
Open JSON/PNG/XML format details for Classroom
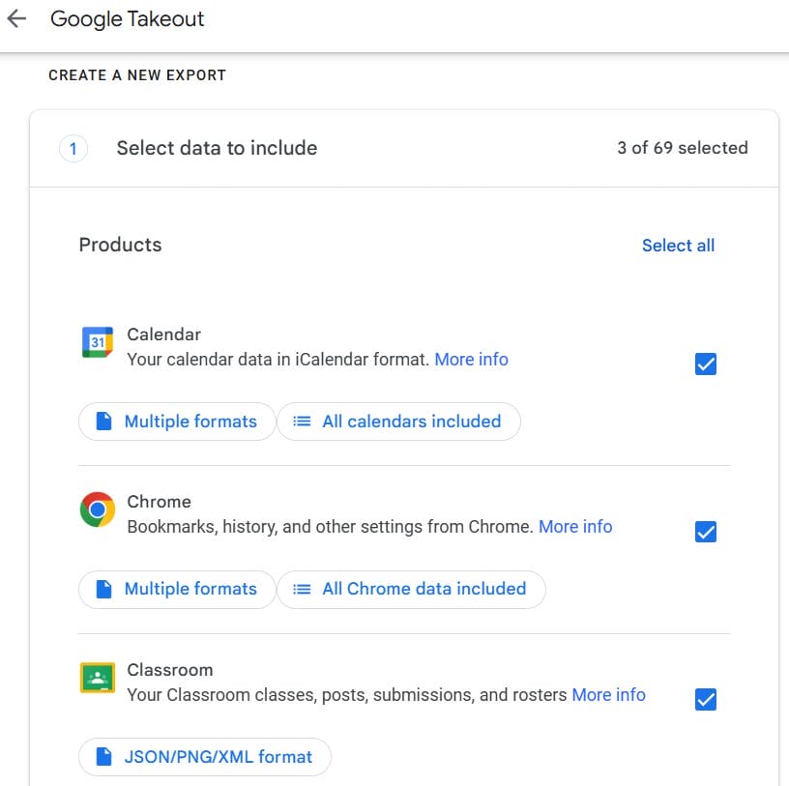(204, 757)
